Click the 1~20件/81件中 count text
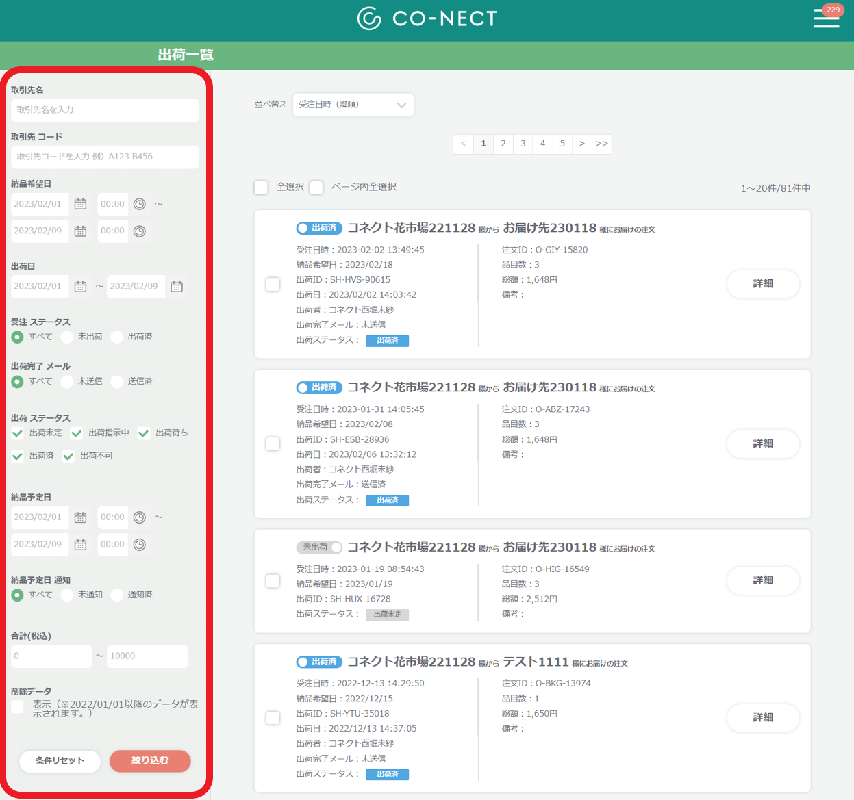 [775, 188]
